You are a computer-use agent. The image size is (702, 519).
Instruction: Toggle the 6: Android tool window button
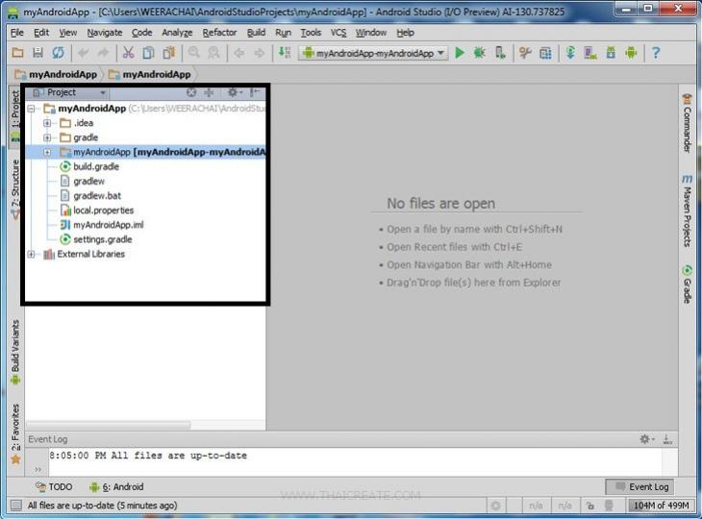tap(116, 486)
